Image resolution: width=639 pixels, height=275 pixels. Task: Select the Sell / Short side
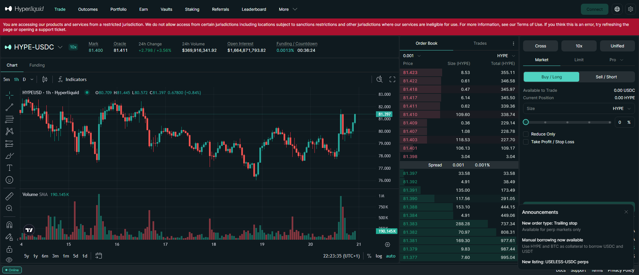[606, 77]
